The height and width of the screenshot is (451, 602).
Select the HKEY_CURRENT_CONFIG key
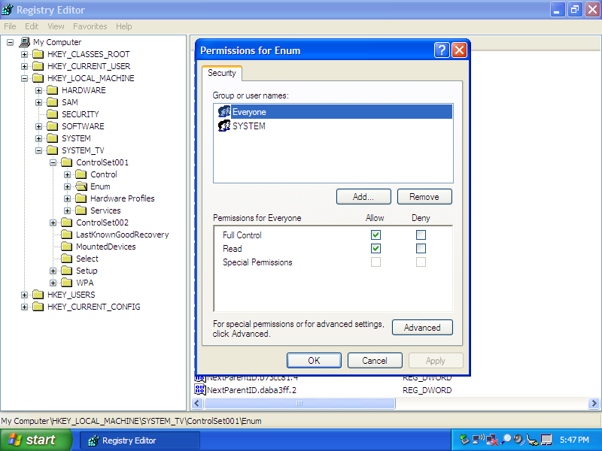pyautogui.click(x=93, y=307)
